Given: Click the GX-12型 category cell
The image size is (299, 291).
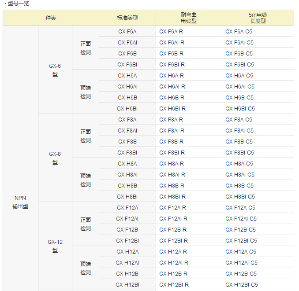Looking at the screenshot, I should 55,246.
